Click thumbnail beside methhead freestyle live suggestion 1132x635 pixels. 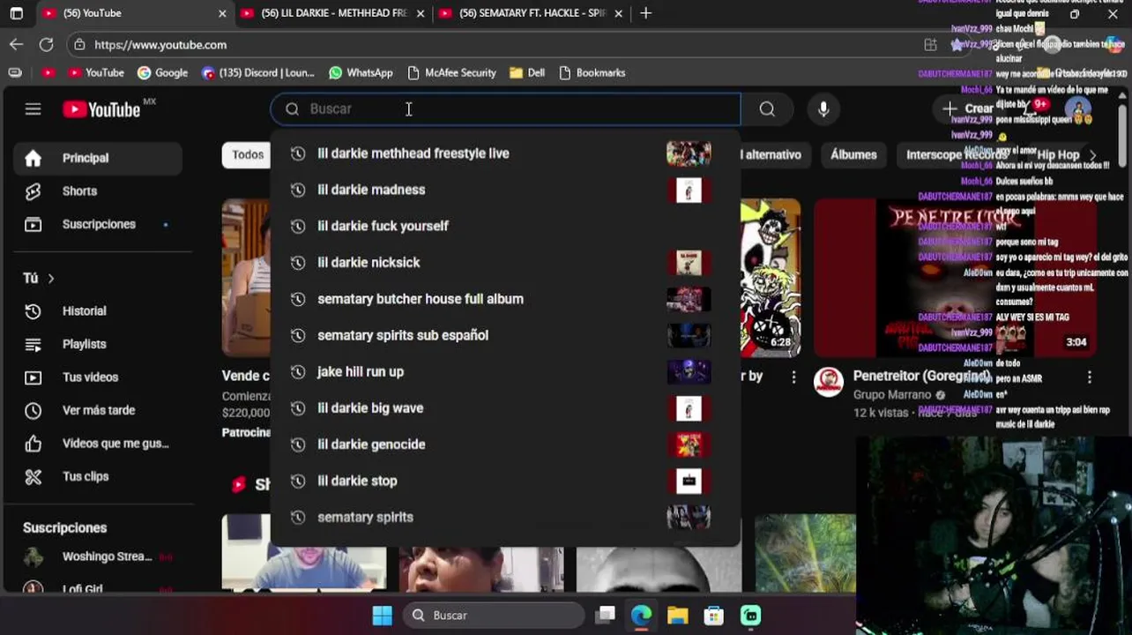(689, 153)
